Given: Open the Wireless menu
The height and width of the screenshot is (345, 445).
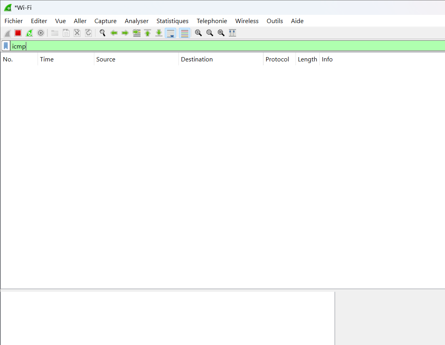Looking at the screenshot, I should tap(247, 21).
